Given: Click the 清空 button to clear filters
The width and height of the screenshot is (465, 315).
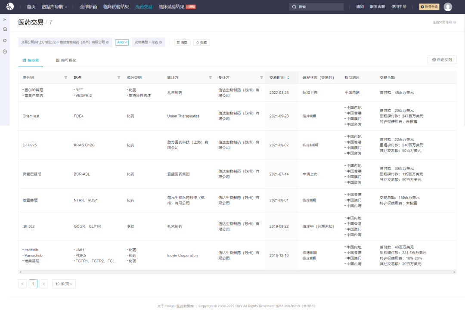Looking at the screenshot, I should coord(182,42).
